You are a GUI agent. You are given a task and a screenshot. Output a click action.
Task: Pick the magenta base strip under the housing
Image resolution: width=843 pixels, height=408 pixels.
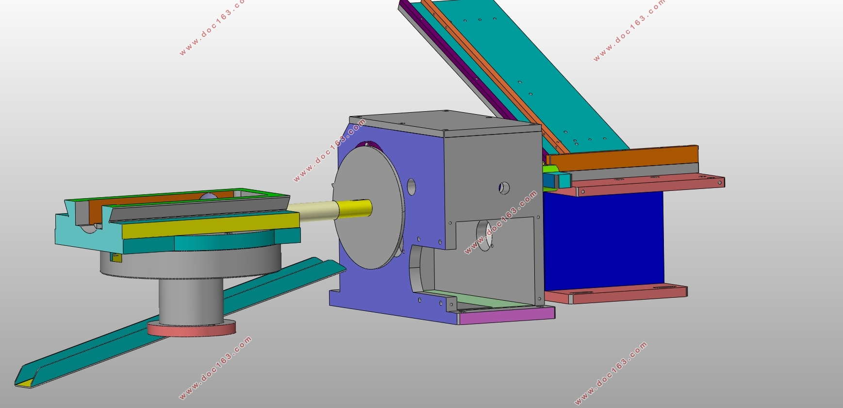coord(507,315)
